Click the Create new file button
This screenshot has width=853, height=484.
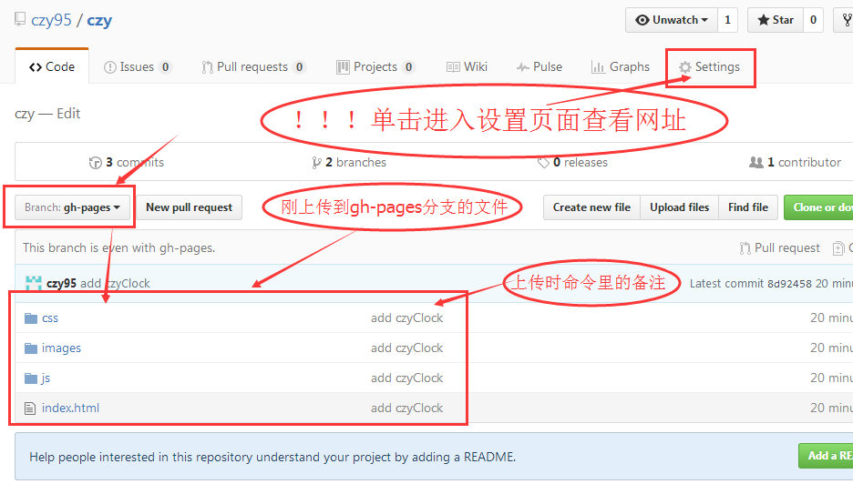[x=591, y=207]
